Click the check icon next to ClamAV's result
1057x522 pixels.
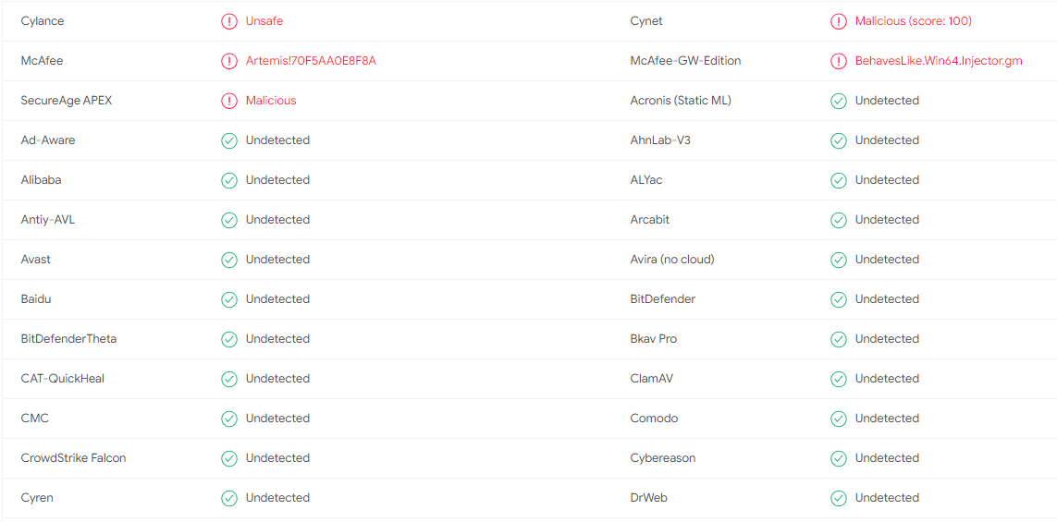[839, 379]
